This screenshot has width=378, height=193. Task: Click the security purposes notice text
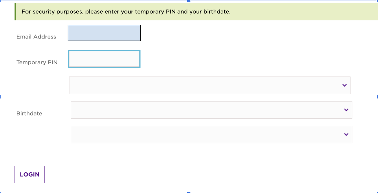click(x=126, y=12)
